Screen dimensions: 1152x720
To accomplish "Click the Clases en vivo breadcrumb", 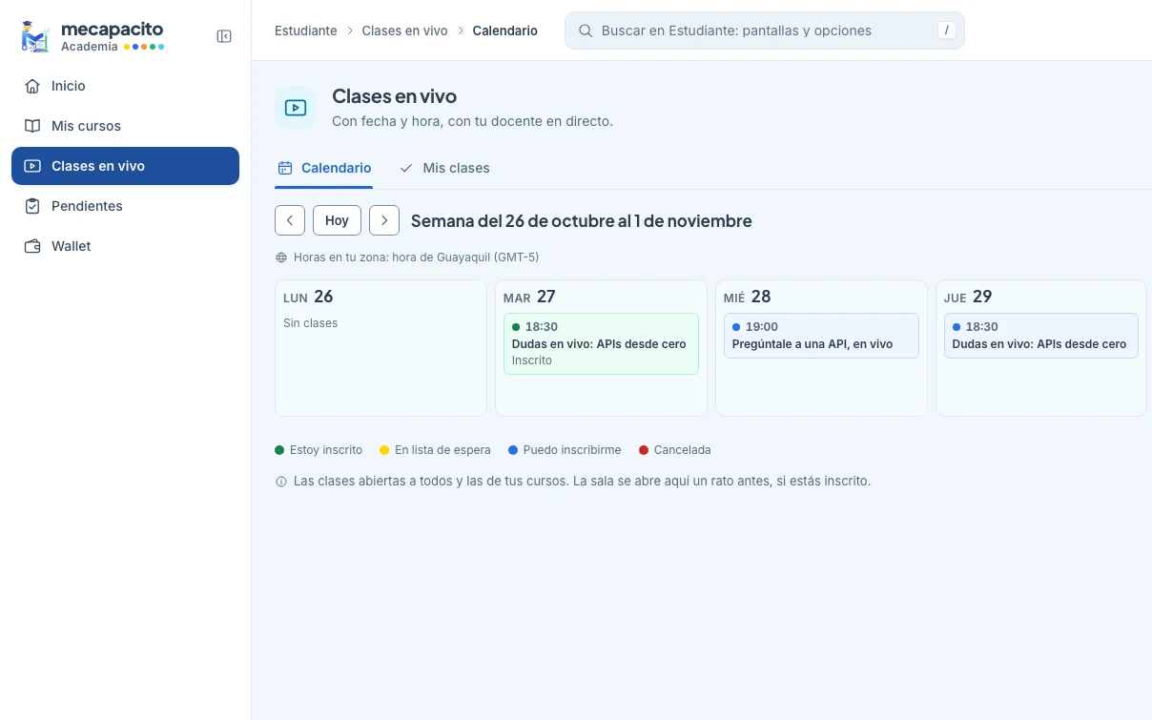I will (404, 31).
